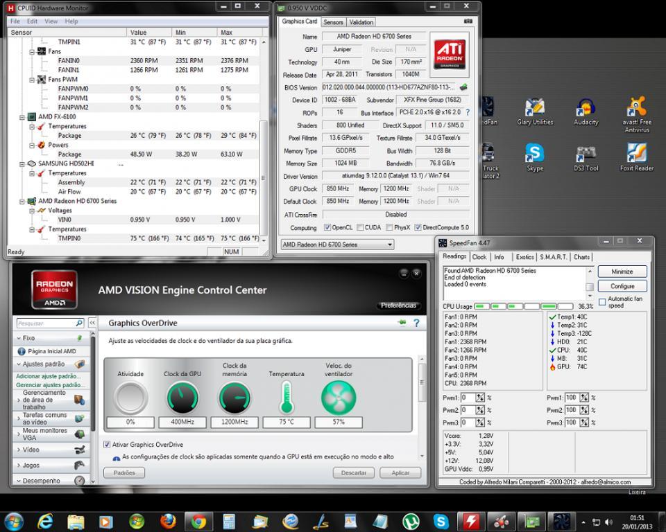Open Página Inicial AMD
Screen dimensions: 666x532
point(51,351)
